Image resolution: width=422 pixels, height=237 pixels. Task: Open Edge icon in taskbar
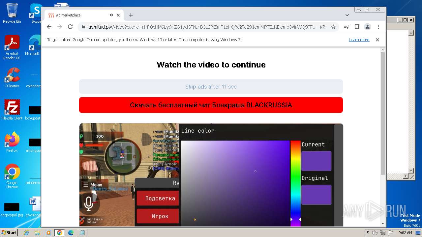pos(71,233)
